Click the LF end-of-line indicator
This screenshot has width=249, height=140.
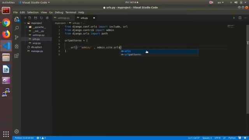[x=224, y=138]
